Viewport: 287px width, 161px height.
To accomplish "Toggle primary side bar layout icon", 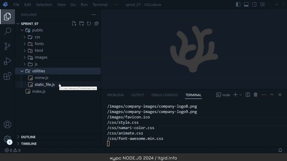I will pos(238,4).
